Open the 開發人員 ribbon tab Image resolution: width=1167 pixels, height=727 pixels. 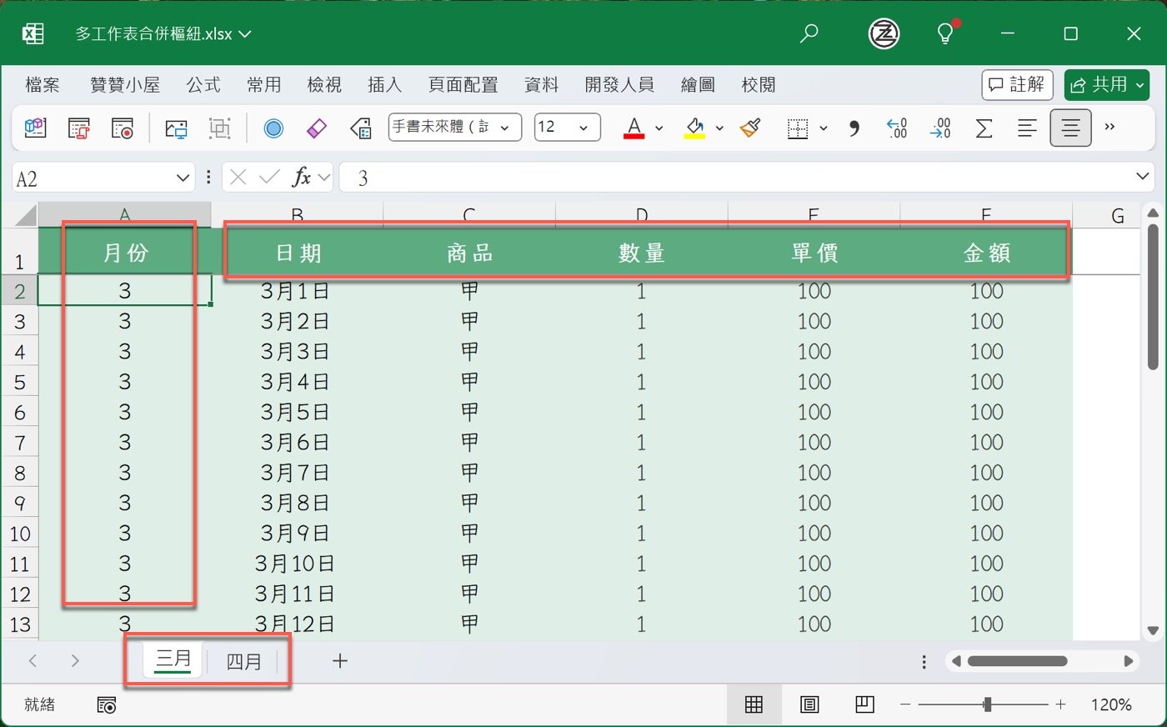point(619,84)
